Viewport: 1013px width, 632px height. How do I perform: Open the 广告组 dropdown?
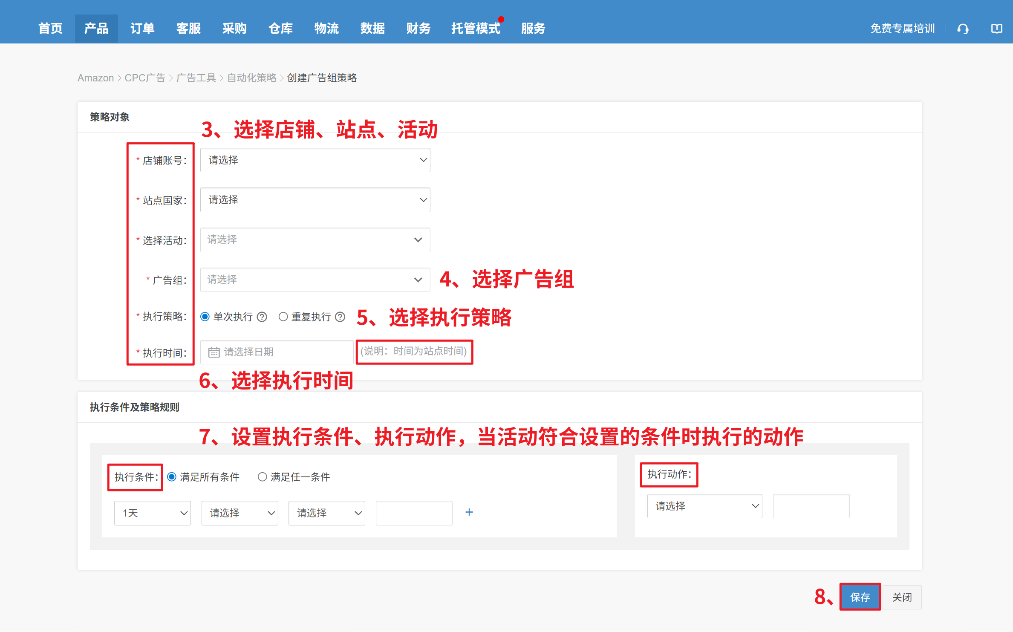[315, 280]
